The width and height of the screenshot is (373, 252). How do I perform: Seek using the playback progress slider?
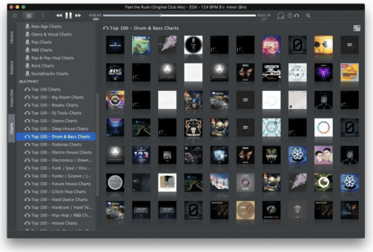tap(180, 16)
